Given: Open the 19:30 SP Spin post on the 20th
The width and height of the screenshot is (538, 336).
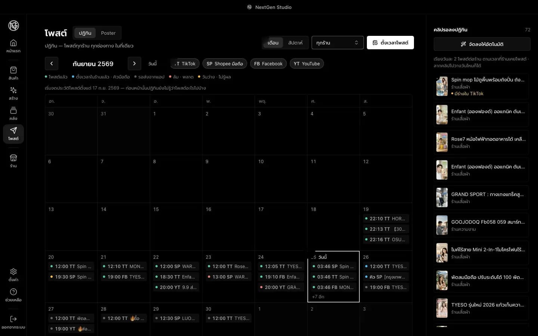Looking at the screenshot, I should coord(71,277).
